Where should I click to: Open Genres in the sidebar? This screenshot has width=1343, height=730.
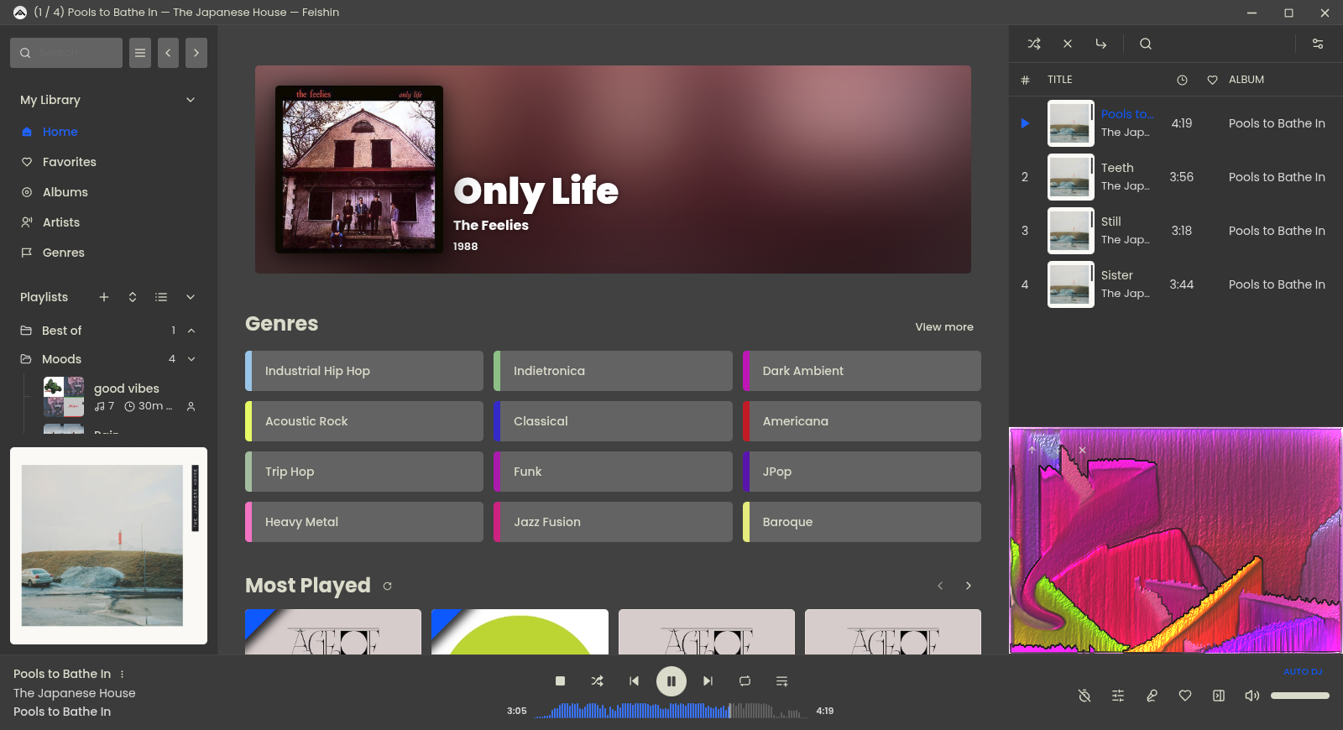tap(64, 253)
